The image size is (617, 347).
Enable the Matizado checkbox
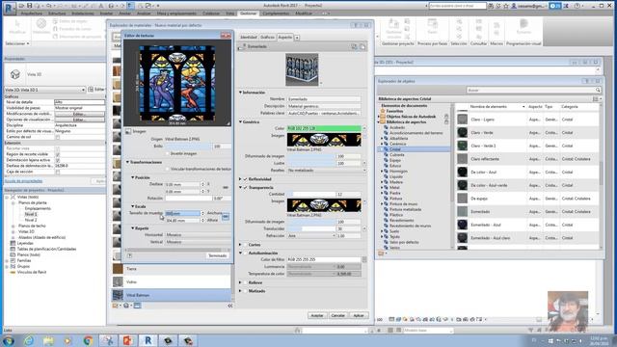[x=246, y=291]
